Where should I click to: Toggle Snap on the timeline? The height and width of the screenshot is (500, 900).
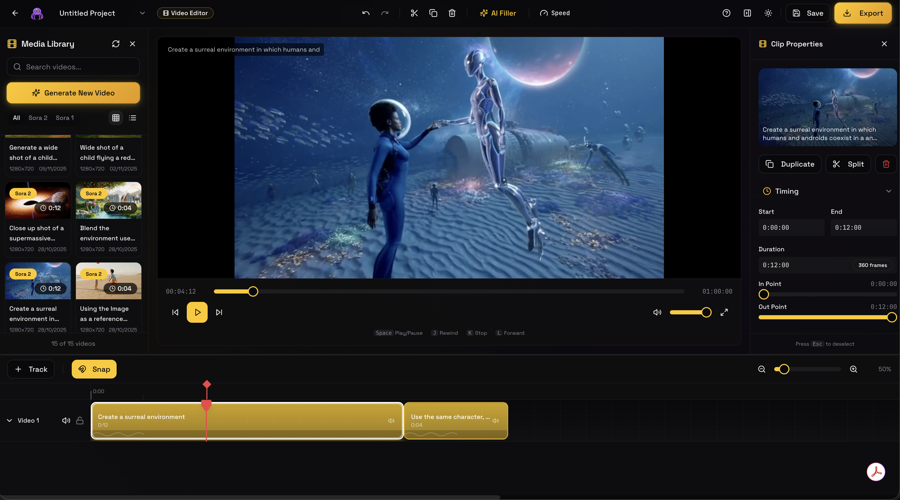pyautogui.click(x=94, y=369)
